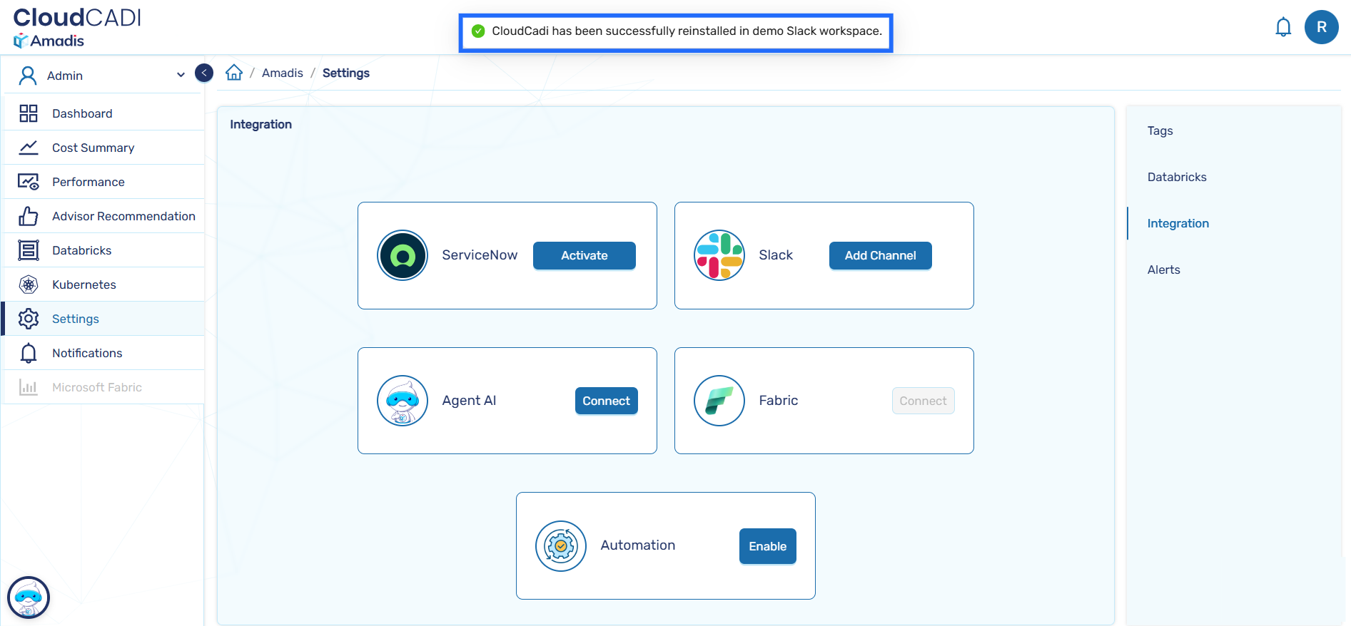This screenshot has height=626, width=1351.
Task: Click the Slack logo icon
Action: (719, 255)
